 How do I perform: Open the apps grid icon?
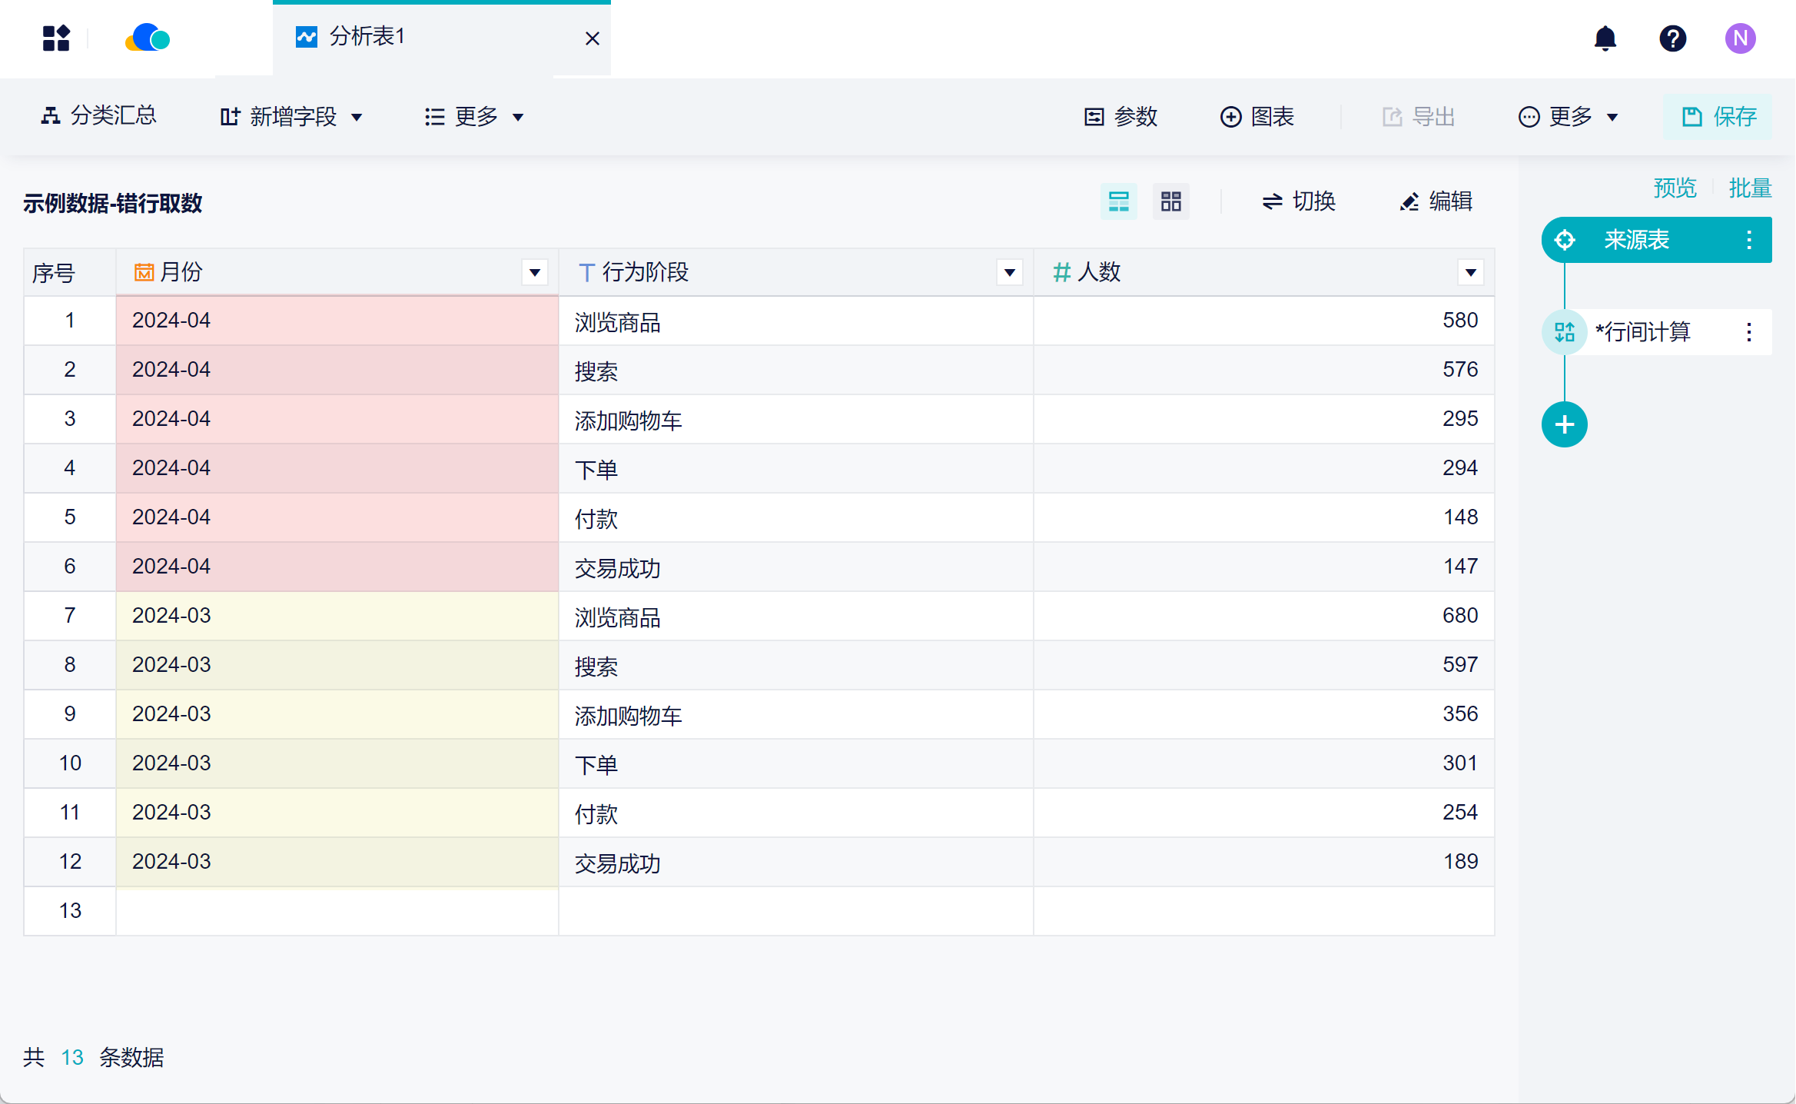click(56, 38)
